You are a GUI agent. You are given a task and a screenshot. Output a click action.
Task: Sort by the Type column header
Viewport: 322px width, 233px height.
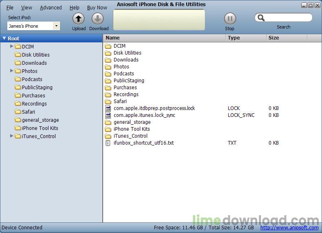(246, 38)
